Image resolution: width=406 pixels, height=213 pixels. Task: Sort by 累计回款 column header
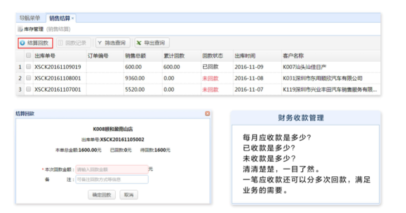174,56
